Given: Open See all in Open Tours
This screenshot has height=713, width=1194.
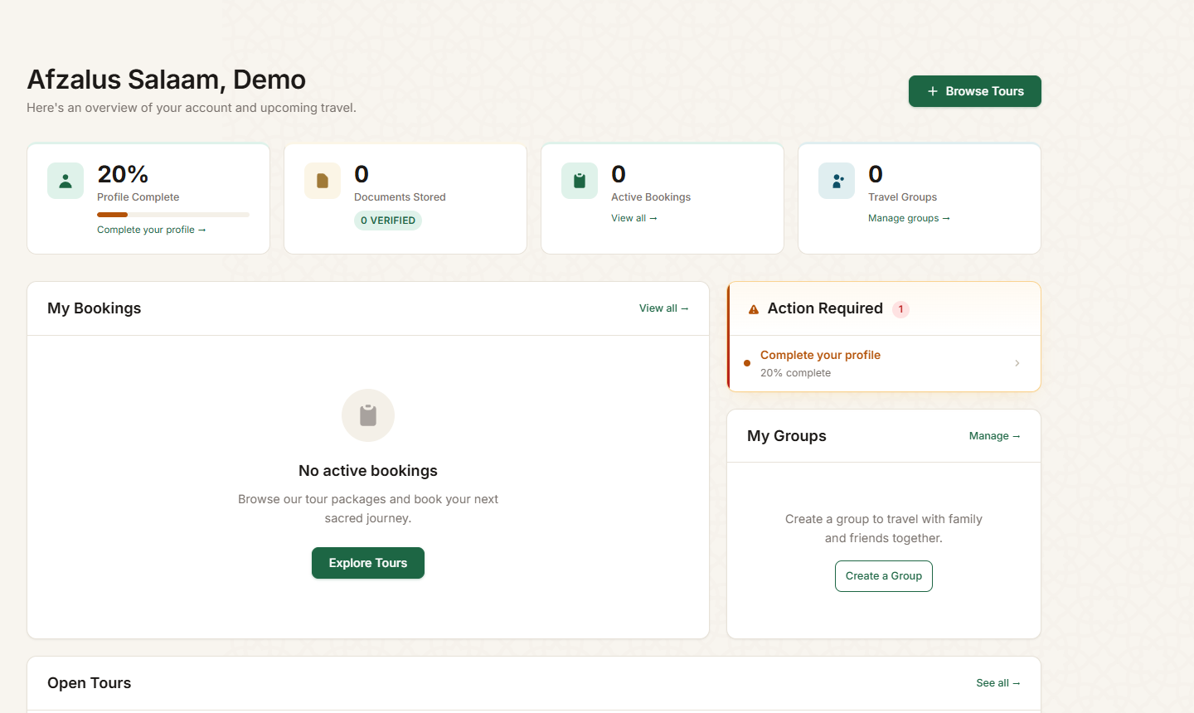Looking at the screenshot, I should tap(998, 683).
